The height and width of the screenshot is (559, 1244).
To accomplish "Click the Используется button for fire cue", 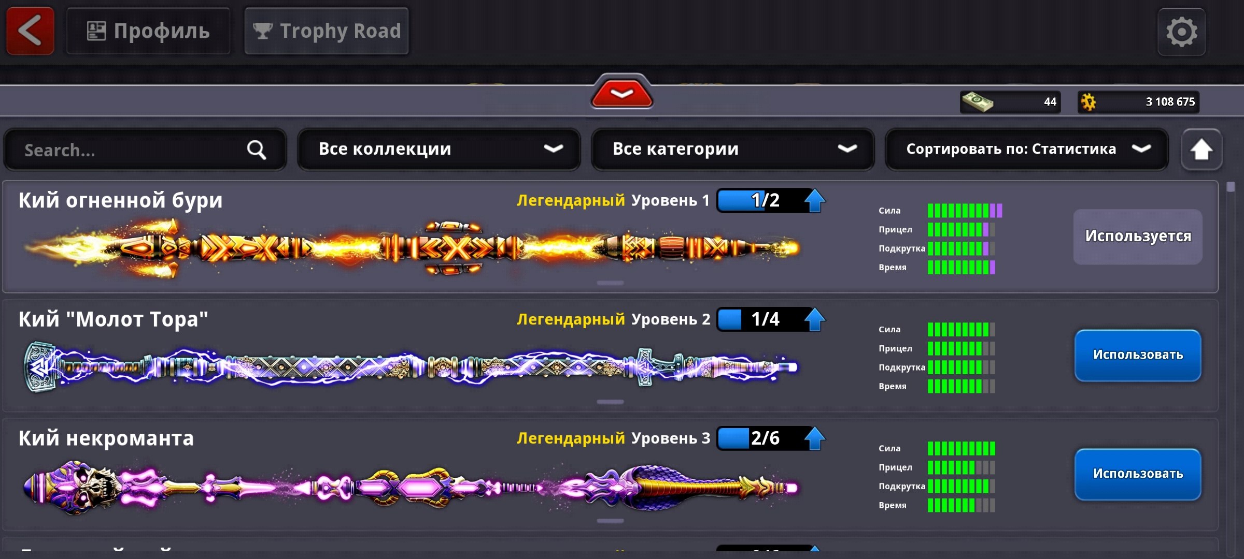I will point(1138,237).
